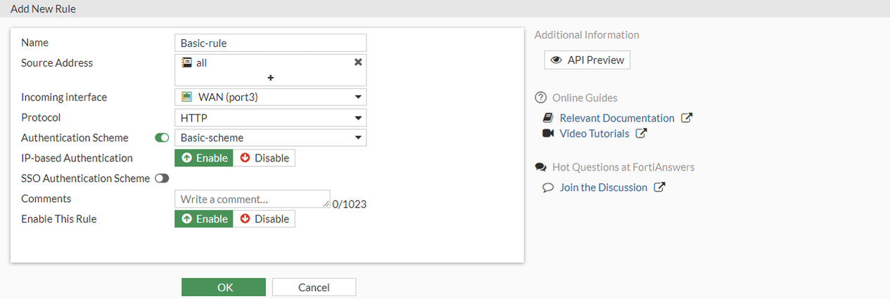Click the OK button to save rule

click(224, 287)
